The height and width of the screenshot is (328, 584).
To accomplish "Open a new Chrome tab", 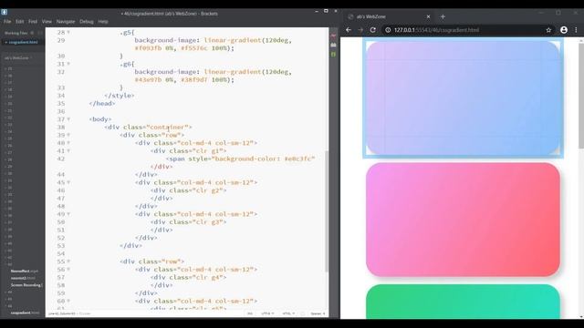I will pos(443,16).
